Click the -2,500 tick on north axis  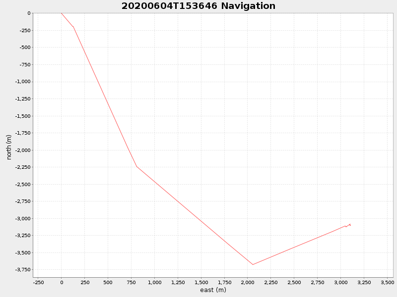tap(23, 184)
